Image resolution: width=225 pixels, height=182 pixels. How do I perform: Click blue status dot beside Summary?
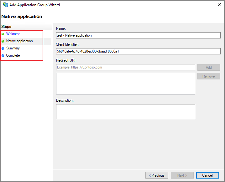click(3, 48)
